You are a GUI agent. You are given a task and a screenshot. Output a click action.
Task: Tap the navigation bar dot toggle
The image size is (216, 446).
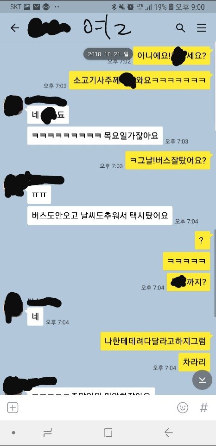(x=13, y=433)
